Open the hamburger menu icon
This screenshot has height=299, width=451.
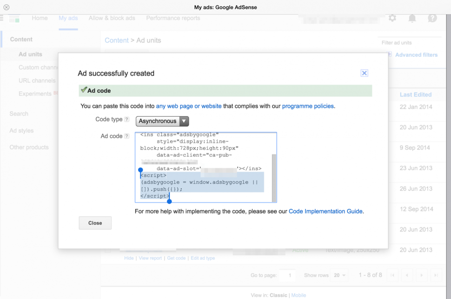click(x=1, y=18)
